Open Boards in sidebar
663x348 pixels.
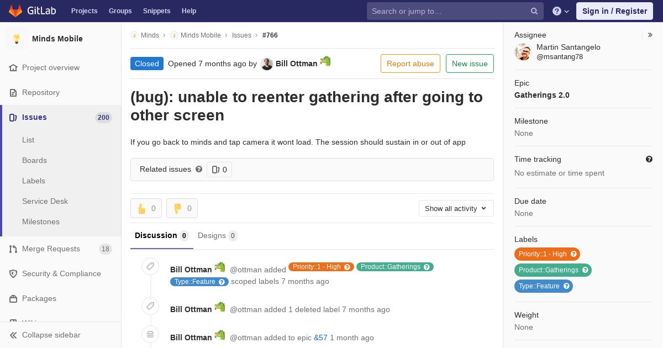34,160
